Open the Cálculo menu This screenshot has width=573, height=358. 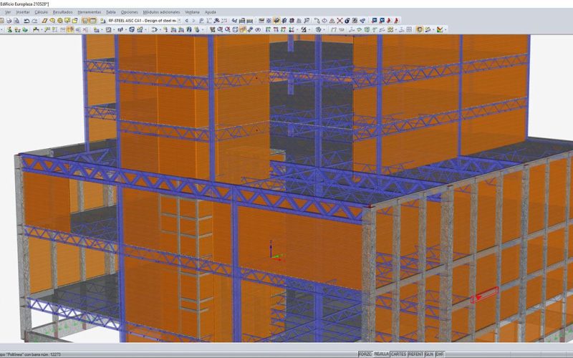[x=41, y=12]
